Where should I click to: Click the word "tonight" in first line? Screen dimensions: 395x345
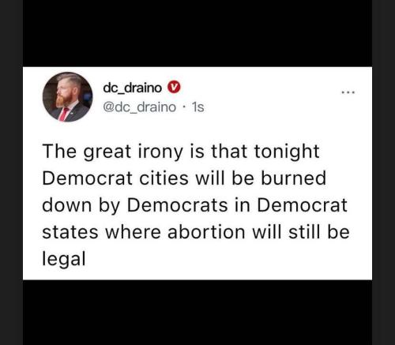tap(287, 152)
